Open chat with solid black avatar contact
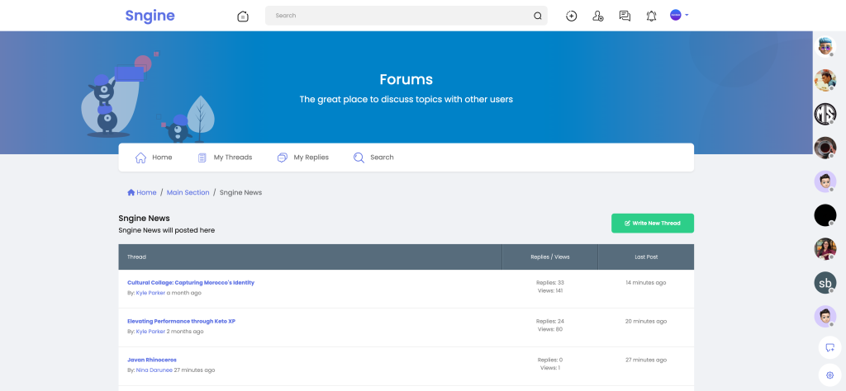846x391 pixels. pyautogui.click(x=825, y=215)
